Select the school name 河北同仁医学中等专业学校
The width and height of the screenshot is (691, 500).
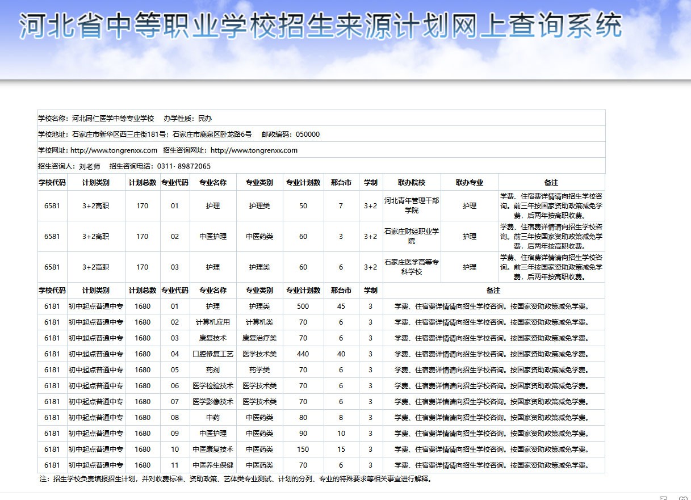113,119
